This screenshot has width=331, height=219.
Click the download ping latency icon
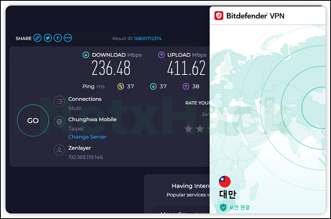click(153, 86)
